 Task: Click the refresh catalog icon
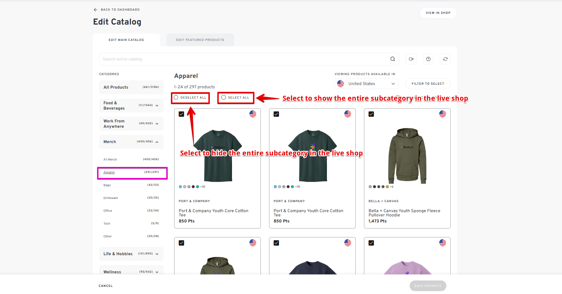point(445,59)
